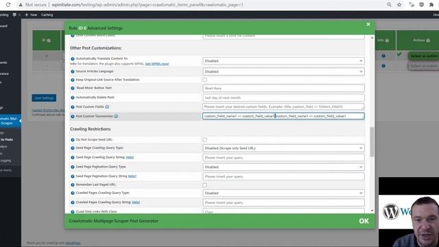Click Save Settings button behind the dialog
439x247 pixels.
tap(44, 98)
